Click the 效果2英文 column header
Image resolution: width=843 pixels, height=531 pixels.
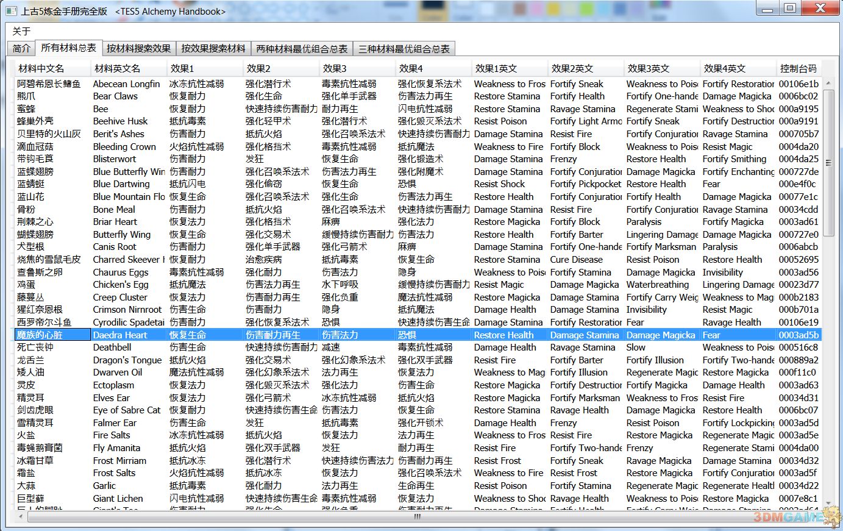click(585, 68)
